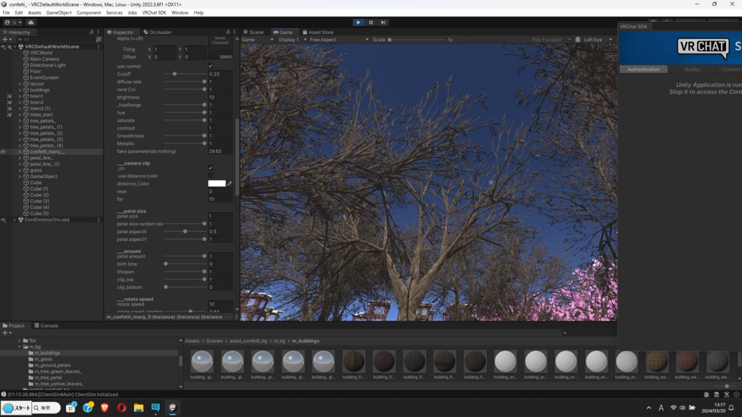Show the hidden confetti_many_ object
The width and height of the screenshot is (742, 417).
point(4,152)
